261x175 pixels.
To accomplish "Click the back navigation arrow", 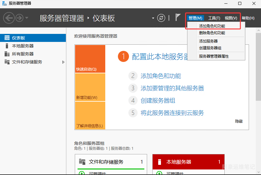I will (x=9, y=18).
